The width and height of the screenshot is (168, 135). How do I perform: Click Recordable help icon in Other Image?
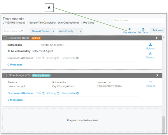pyautogui.click(x=78, y=93)
